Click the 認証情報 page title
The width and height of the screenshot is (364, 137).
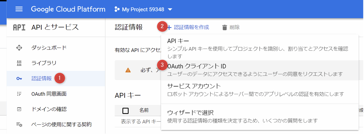(x=129, y=27)
